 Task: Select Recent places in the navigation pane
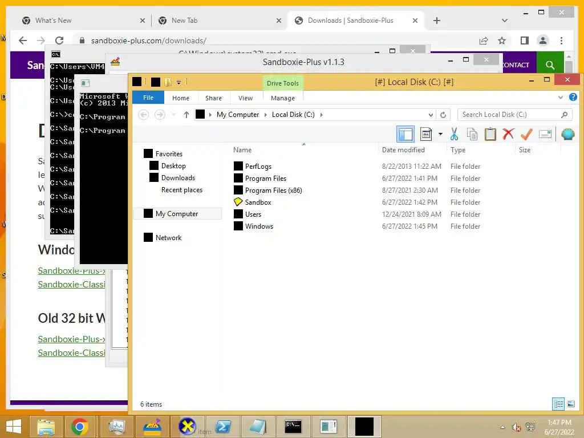point(182,189)
